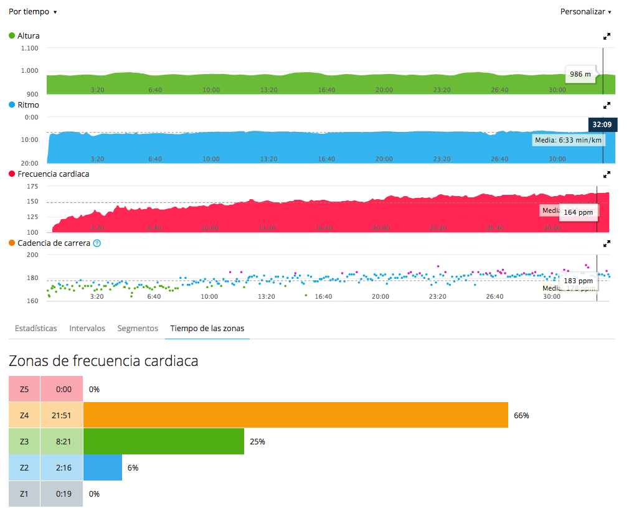Click the 986 m altitude tooltip

pyautogui.click(x=580, y=74)
